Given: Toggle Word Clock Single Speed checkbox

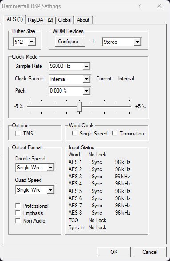Looking at the screenshot, I should [74, 133].
